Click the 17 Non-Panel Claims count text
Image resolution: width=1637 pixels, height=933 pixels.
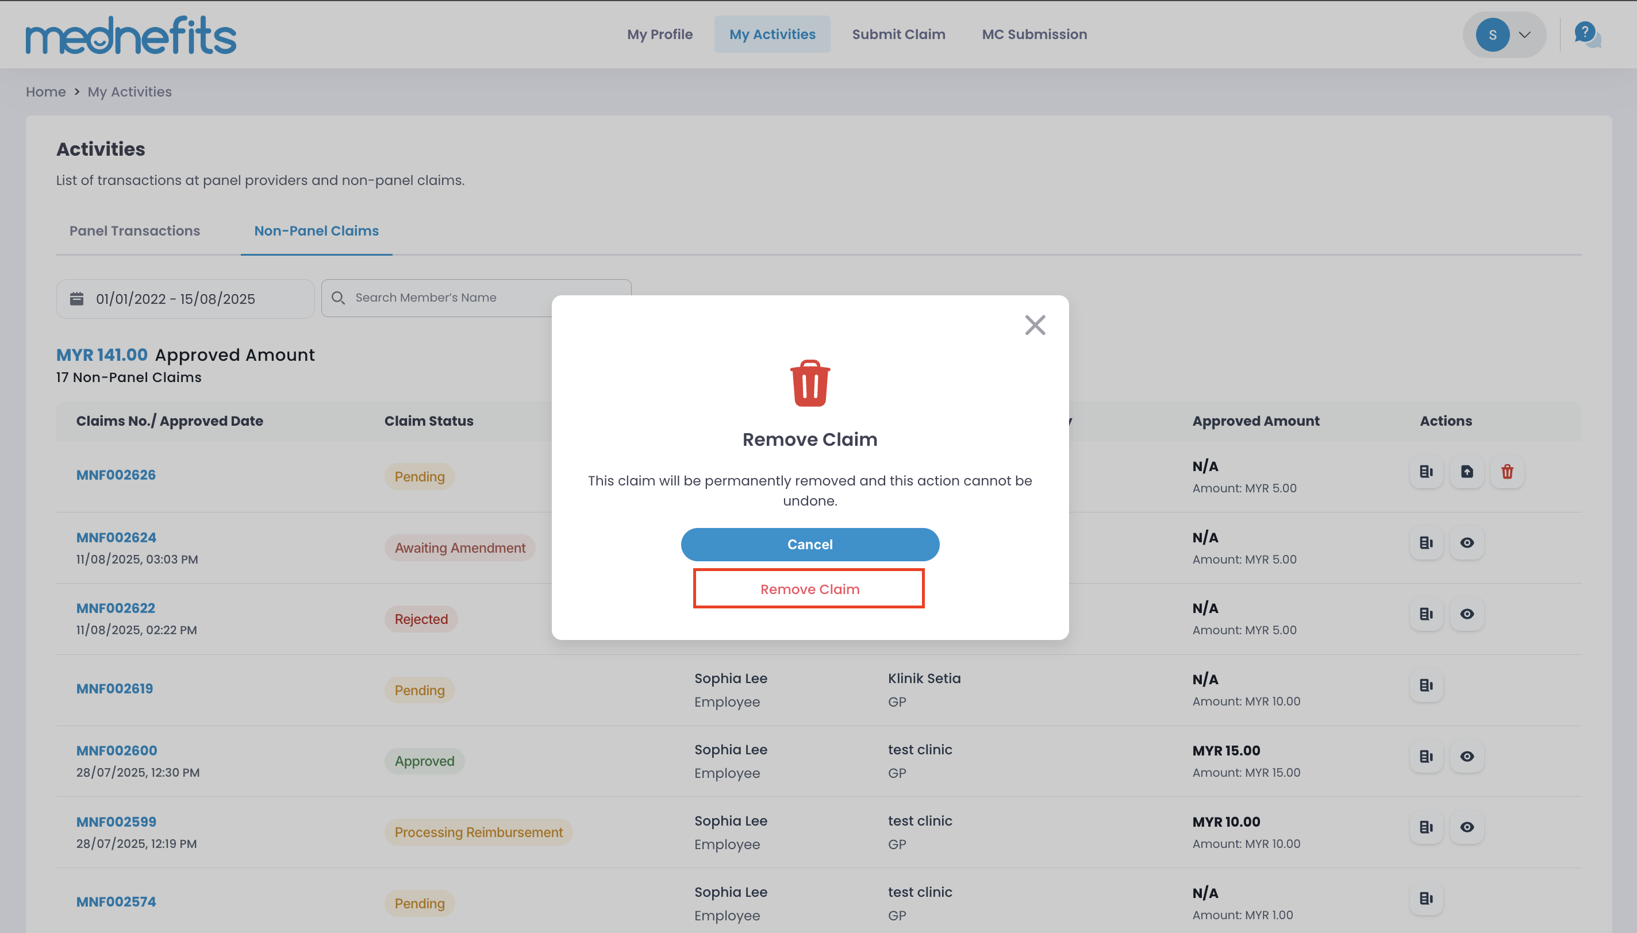(x=128, y=377)
